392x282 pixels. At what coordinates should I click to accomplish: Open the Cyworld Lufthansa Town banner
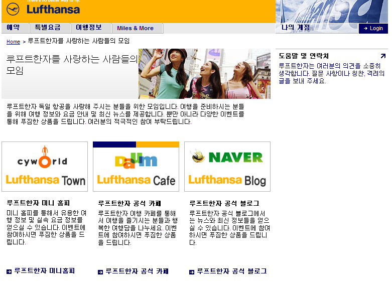tap(45, 167)
